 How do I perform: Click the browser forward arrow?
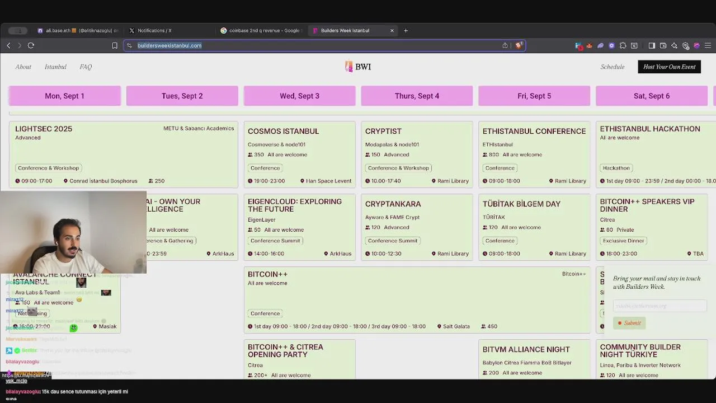19,45
